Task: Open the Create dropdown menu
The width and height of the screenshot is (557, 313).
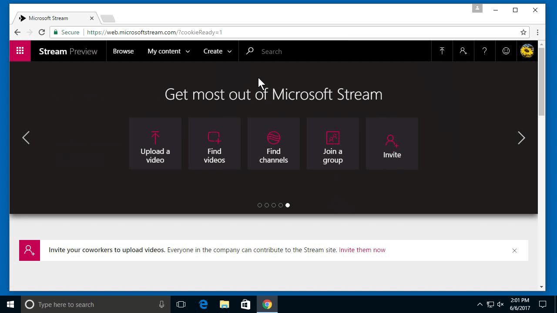Action: click(x=217, y=51)
